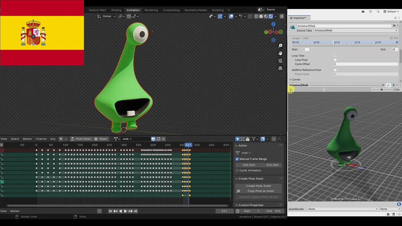Open the Channel menu in dope sheet

coord(41,139)
